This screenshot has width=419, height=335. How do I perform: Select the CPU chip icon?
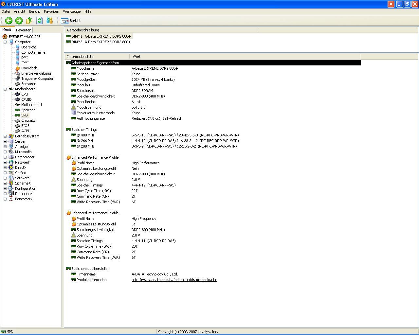pyautogui.click(x=18, y=94)
